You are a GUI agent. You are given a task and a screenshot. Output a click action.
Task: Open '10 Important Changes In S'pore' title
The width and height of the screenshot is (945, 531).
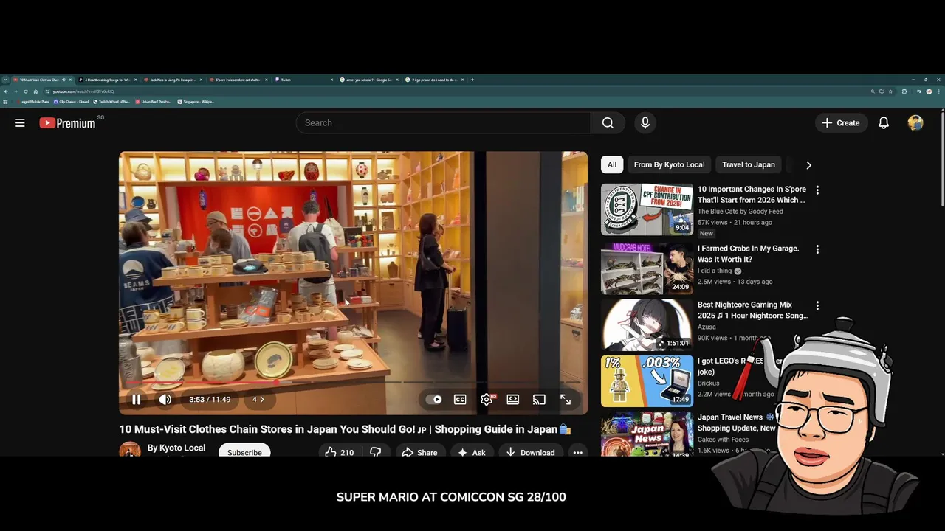(752, 195)
